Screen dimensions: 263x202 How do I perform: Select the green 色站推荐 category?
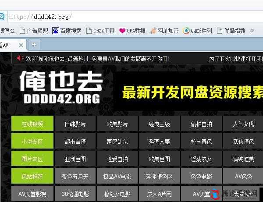pos(32,176)
